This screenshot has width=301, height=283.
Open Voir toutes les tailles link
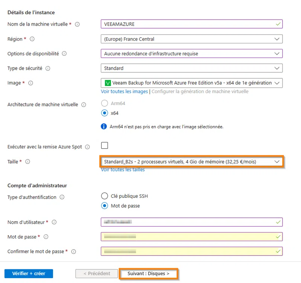pyautogui.click(x=123, y=170)
